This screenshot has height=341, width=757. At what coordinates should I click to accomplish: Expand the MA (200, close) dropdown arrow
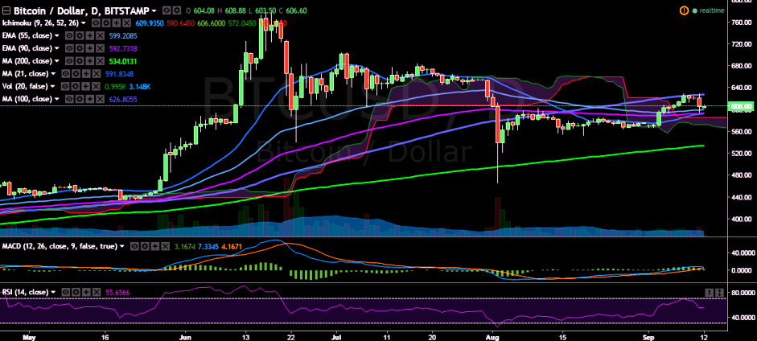[57, 61]
